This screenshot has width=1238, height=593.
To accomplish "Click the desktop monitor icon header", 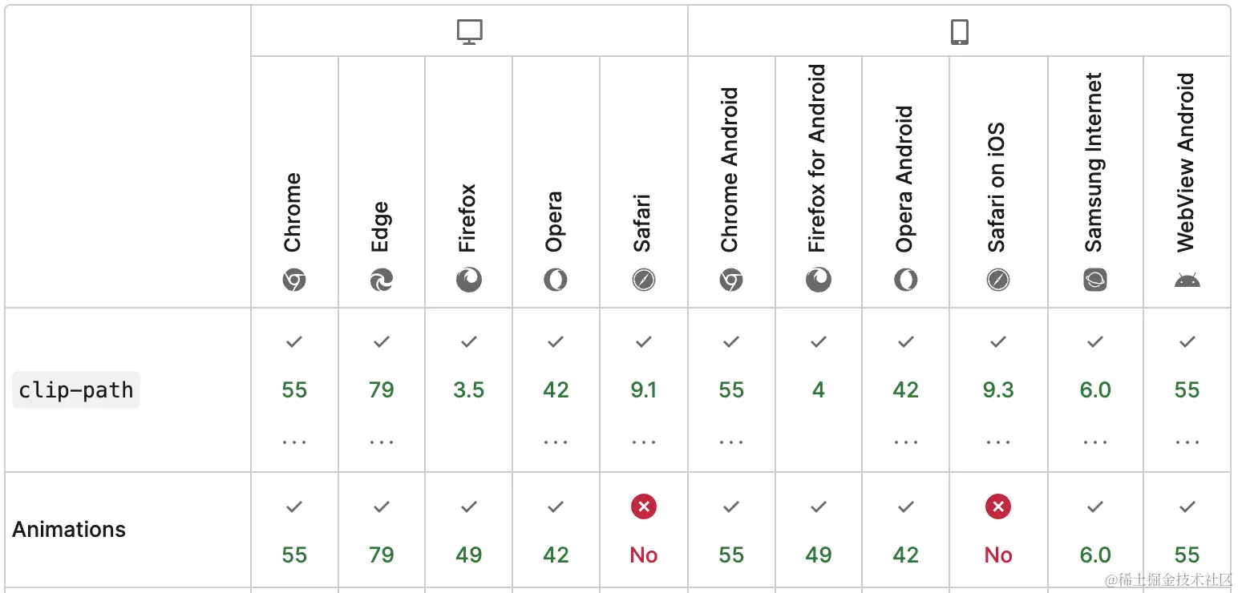I will pyautogui.click(x=470, y=32).
